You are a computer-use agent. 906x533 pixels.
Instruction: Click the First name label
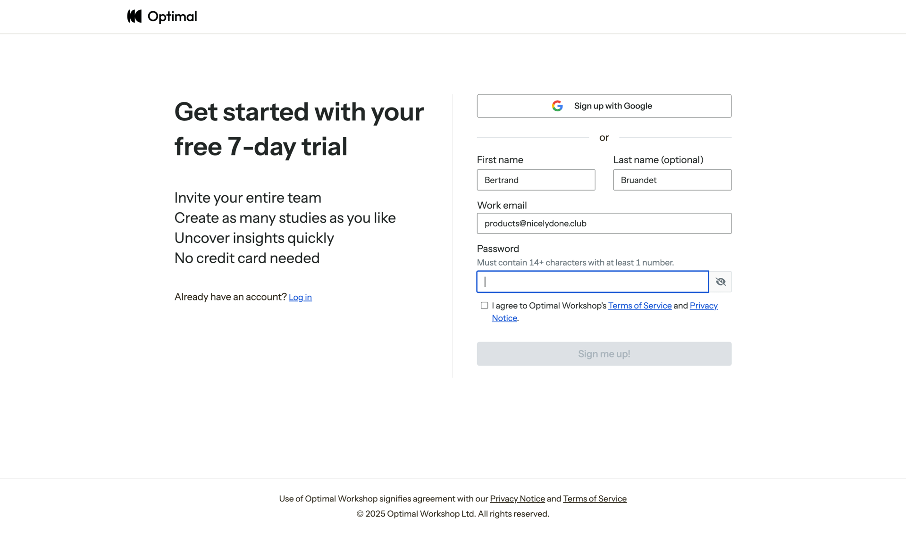click(x=500, y=160)
